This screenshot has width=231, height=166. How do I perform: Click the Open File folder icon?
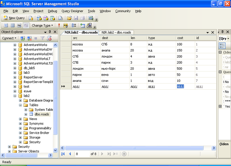tap(69, 18)
